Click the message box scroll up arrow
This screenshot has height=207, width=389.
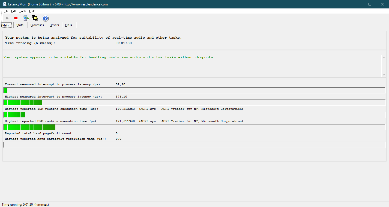tap(384, 57)
